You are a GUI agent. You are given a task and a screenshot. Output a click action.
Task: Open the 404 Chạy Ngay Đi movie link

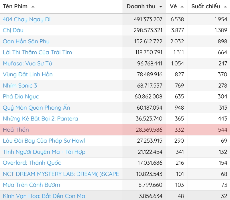click(x=27, y=19)
